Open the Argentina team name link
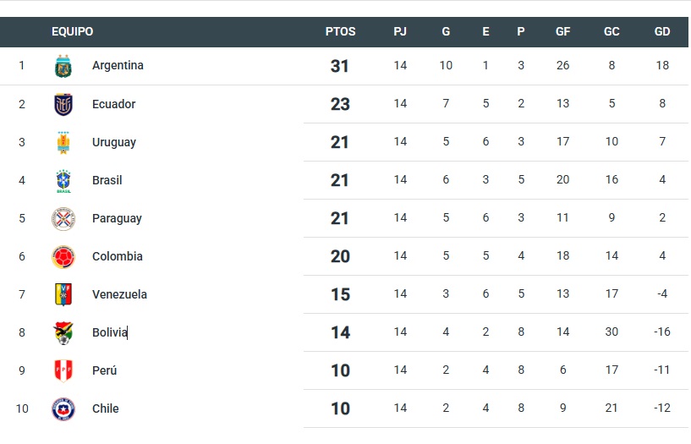The height and width of the screenshot is (444, 691). click(118, 66)
